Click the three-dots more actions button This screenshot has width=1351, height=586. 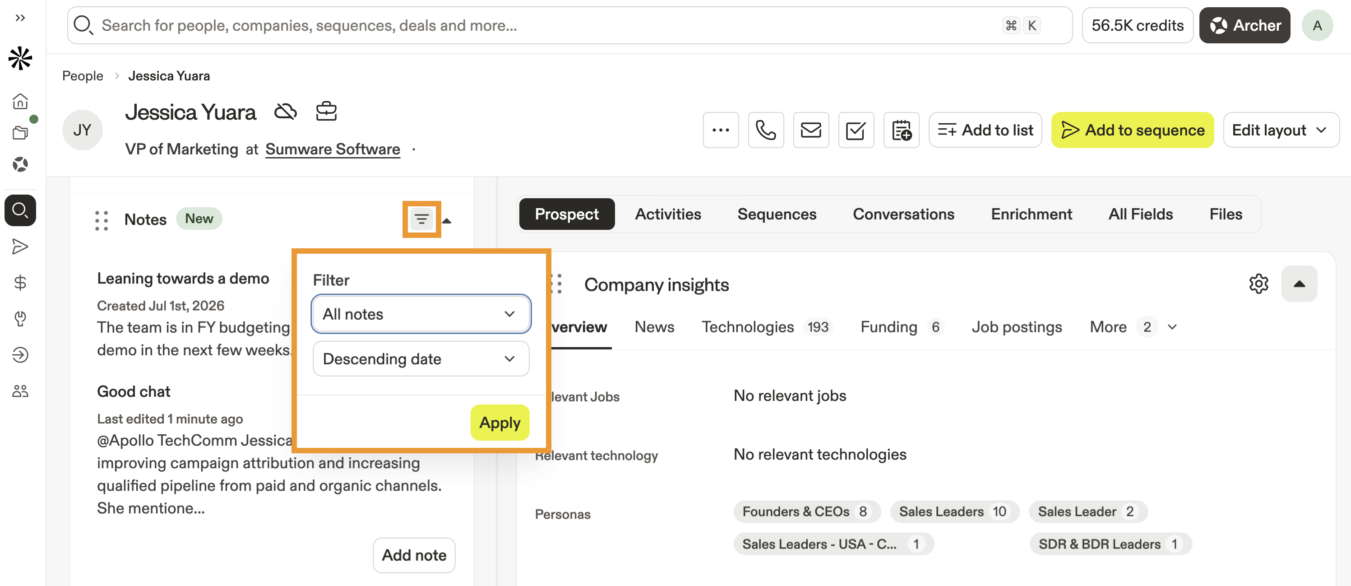[720, 130]
